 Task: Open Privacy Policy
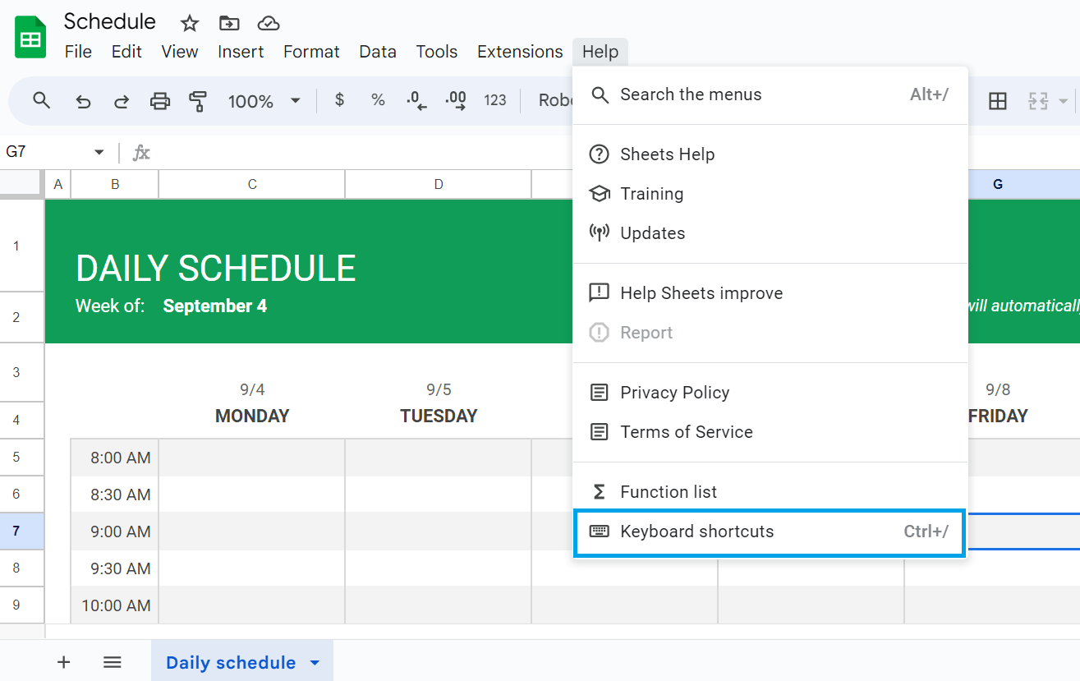click(x=770, y=393)
